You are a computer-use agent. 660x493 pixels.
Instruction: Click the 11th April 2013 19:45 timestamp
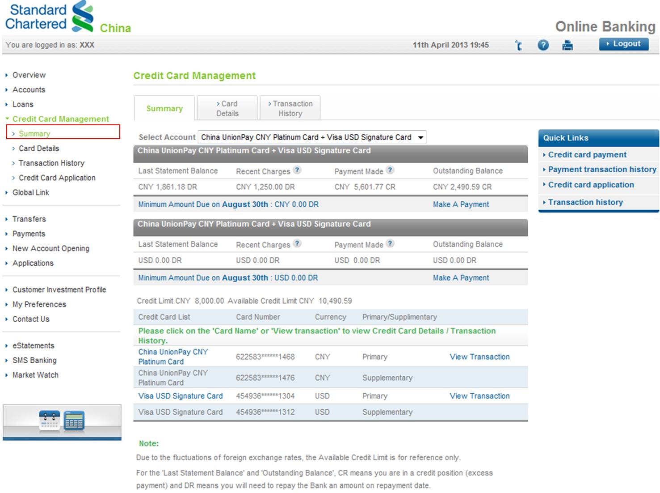pyautogui.click(x=450, y=45)
